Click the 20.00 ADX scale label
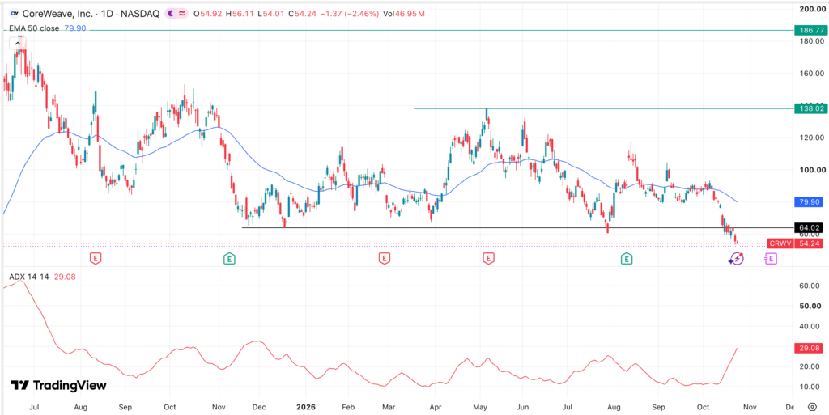829x415 pixels. pyautogui.click(x=811, y=367)
